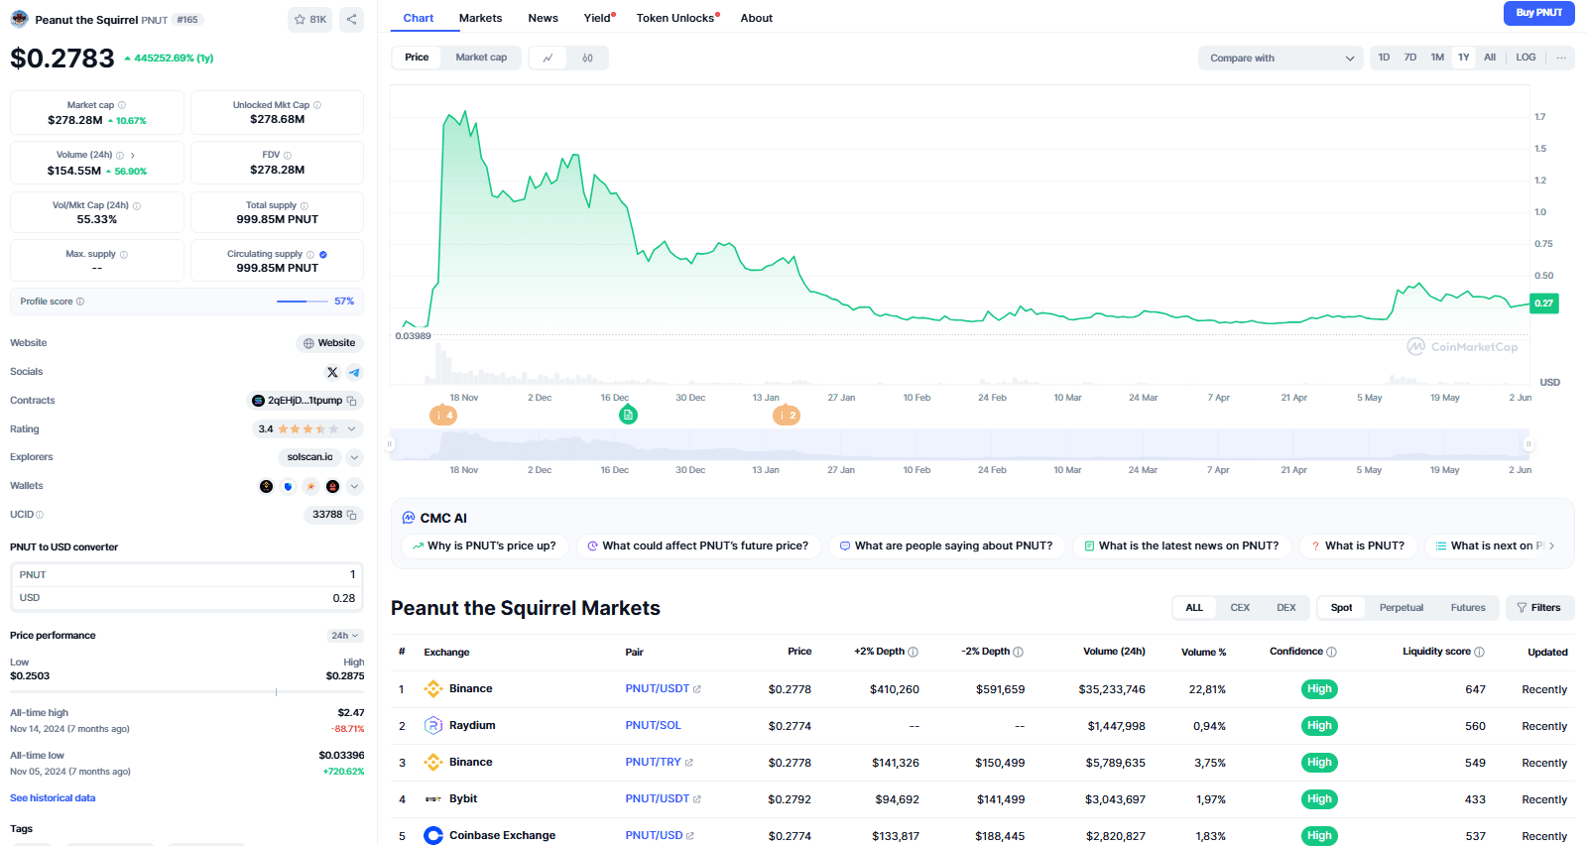Add PNUT to watchlist star 81K
Viewport: 1587px width, 846px height.
click(310, 19)
